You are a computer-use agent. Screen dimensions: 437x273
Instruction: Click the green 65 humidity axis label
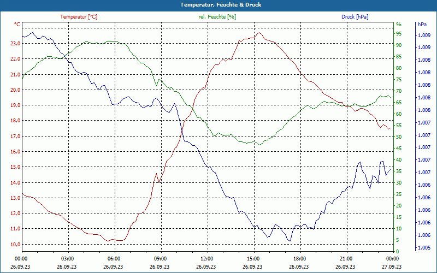tap(399, 103)
